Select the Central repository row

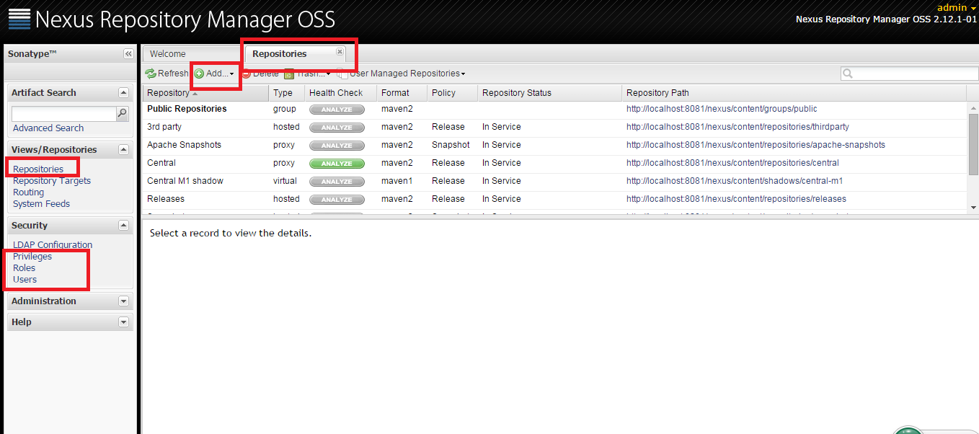[554, 164]
